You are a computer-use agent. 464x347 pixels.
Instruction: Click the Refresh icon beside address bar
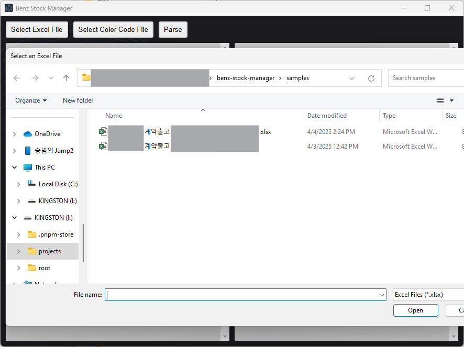coord(371,78)
